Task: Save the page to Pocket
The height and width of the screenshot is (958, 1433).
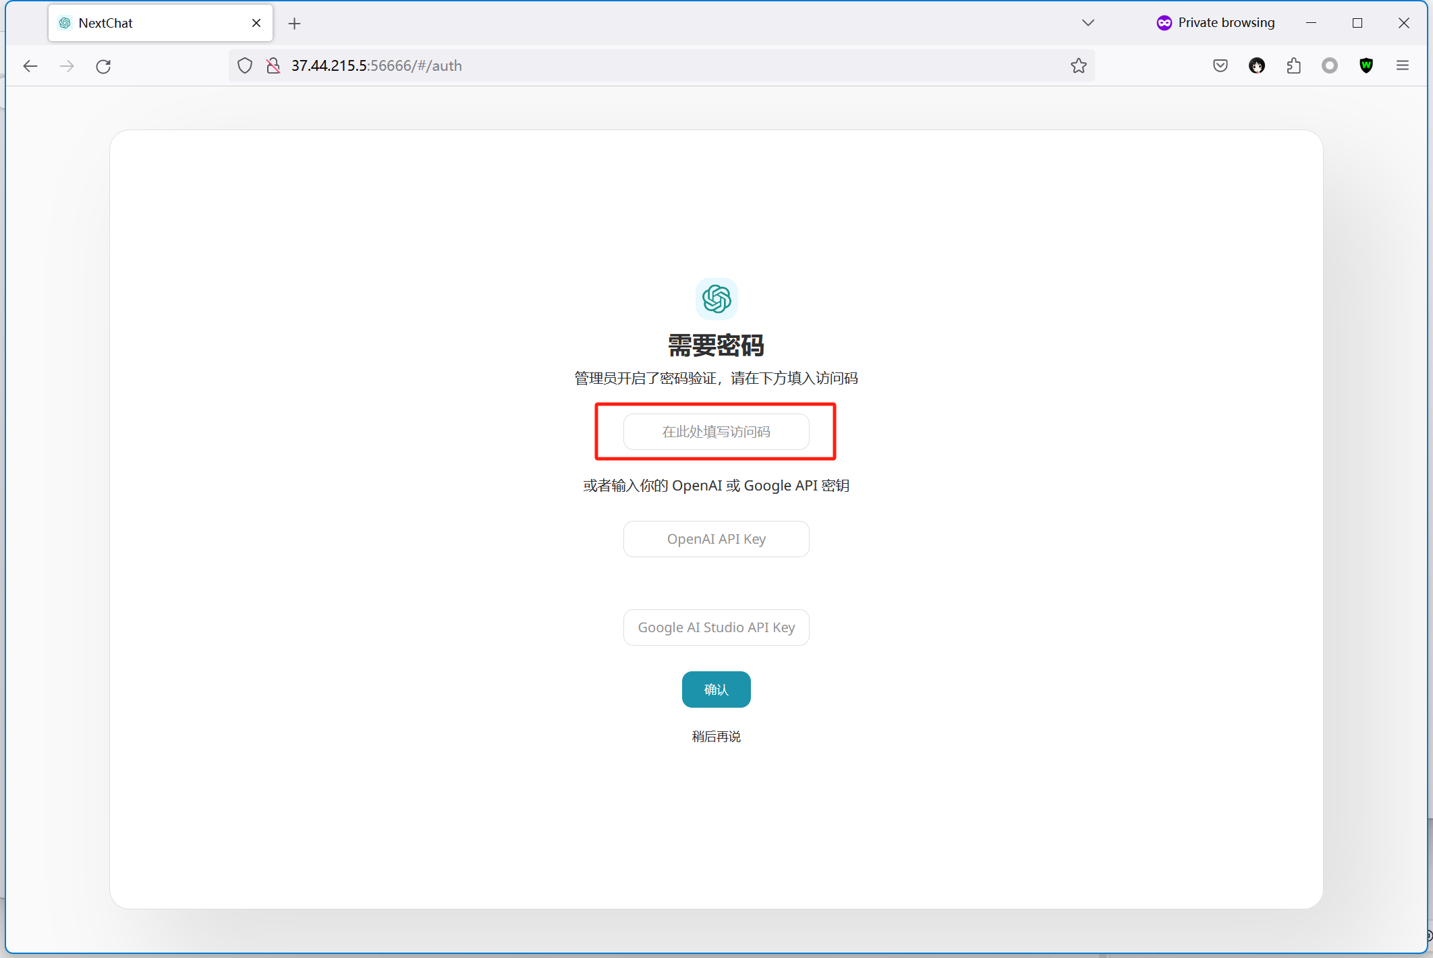Action: [1220, 65]
